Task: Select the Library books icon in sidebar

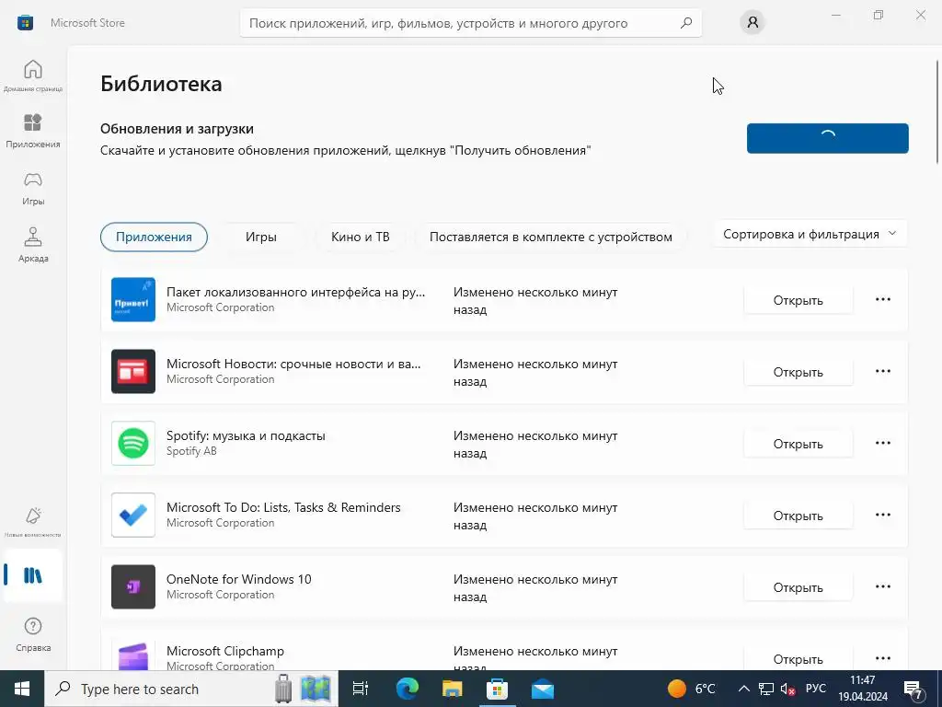Action: point(33,575)
